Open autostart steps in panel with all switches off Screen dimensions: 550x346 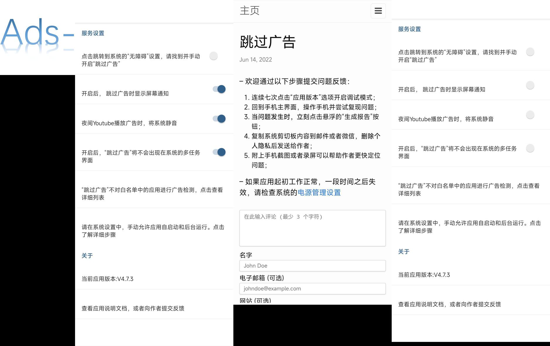pyautogui.click(x=469, y=227)
